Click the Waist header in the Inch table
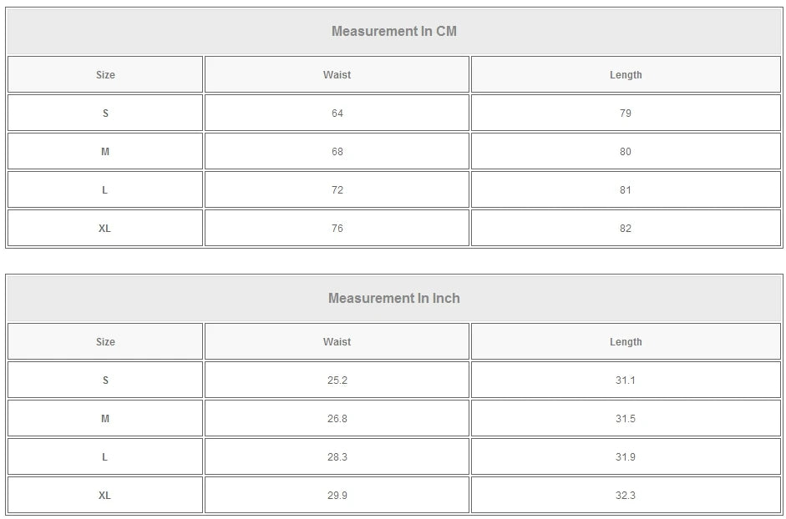Screen dimensions: 786x519 click(x=337, y=342)
